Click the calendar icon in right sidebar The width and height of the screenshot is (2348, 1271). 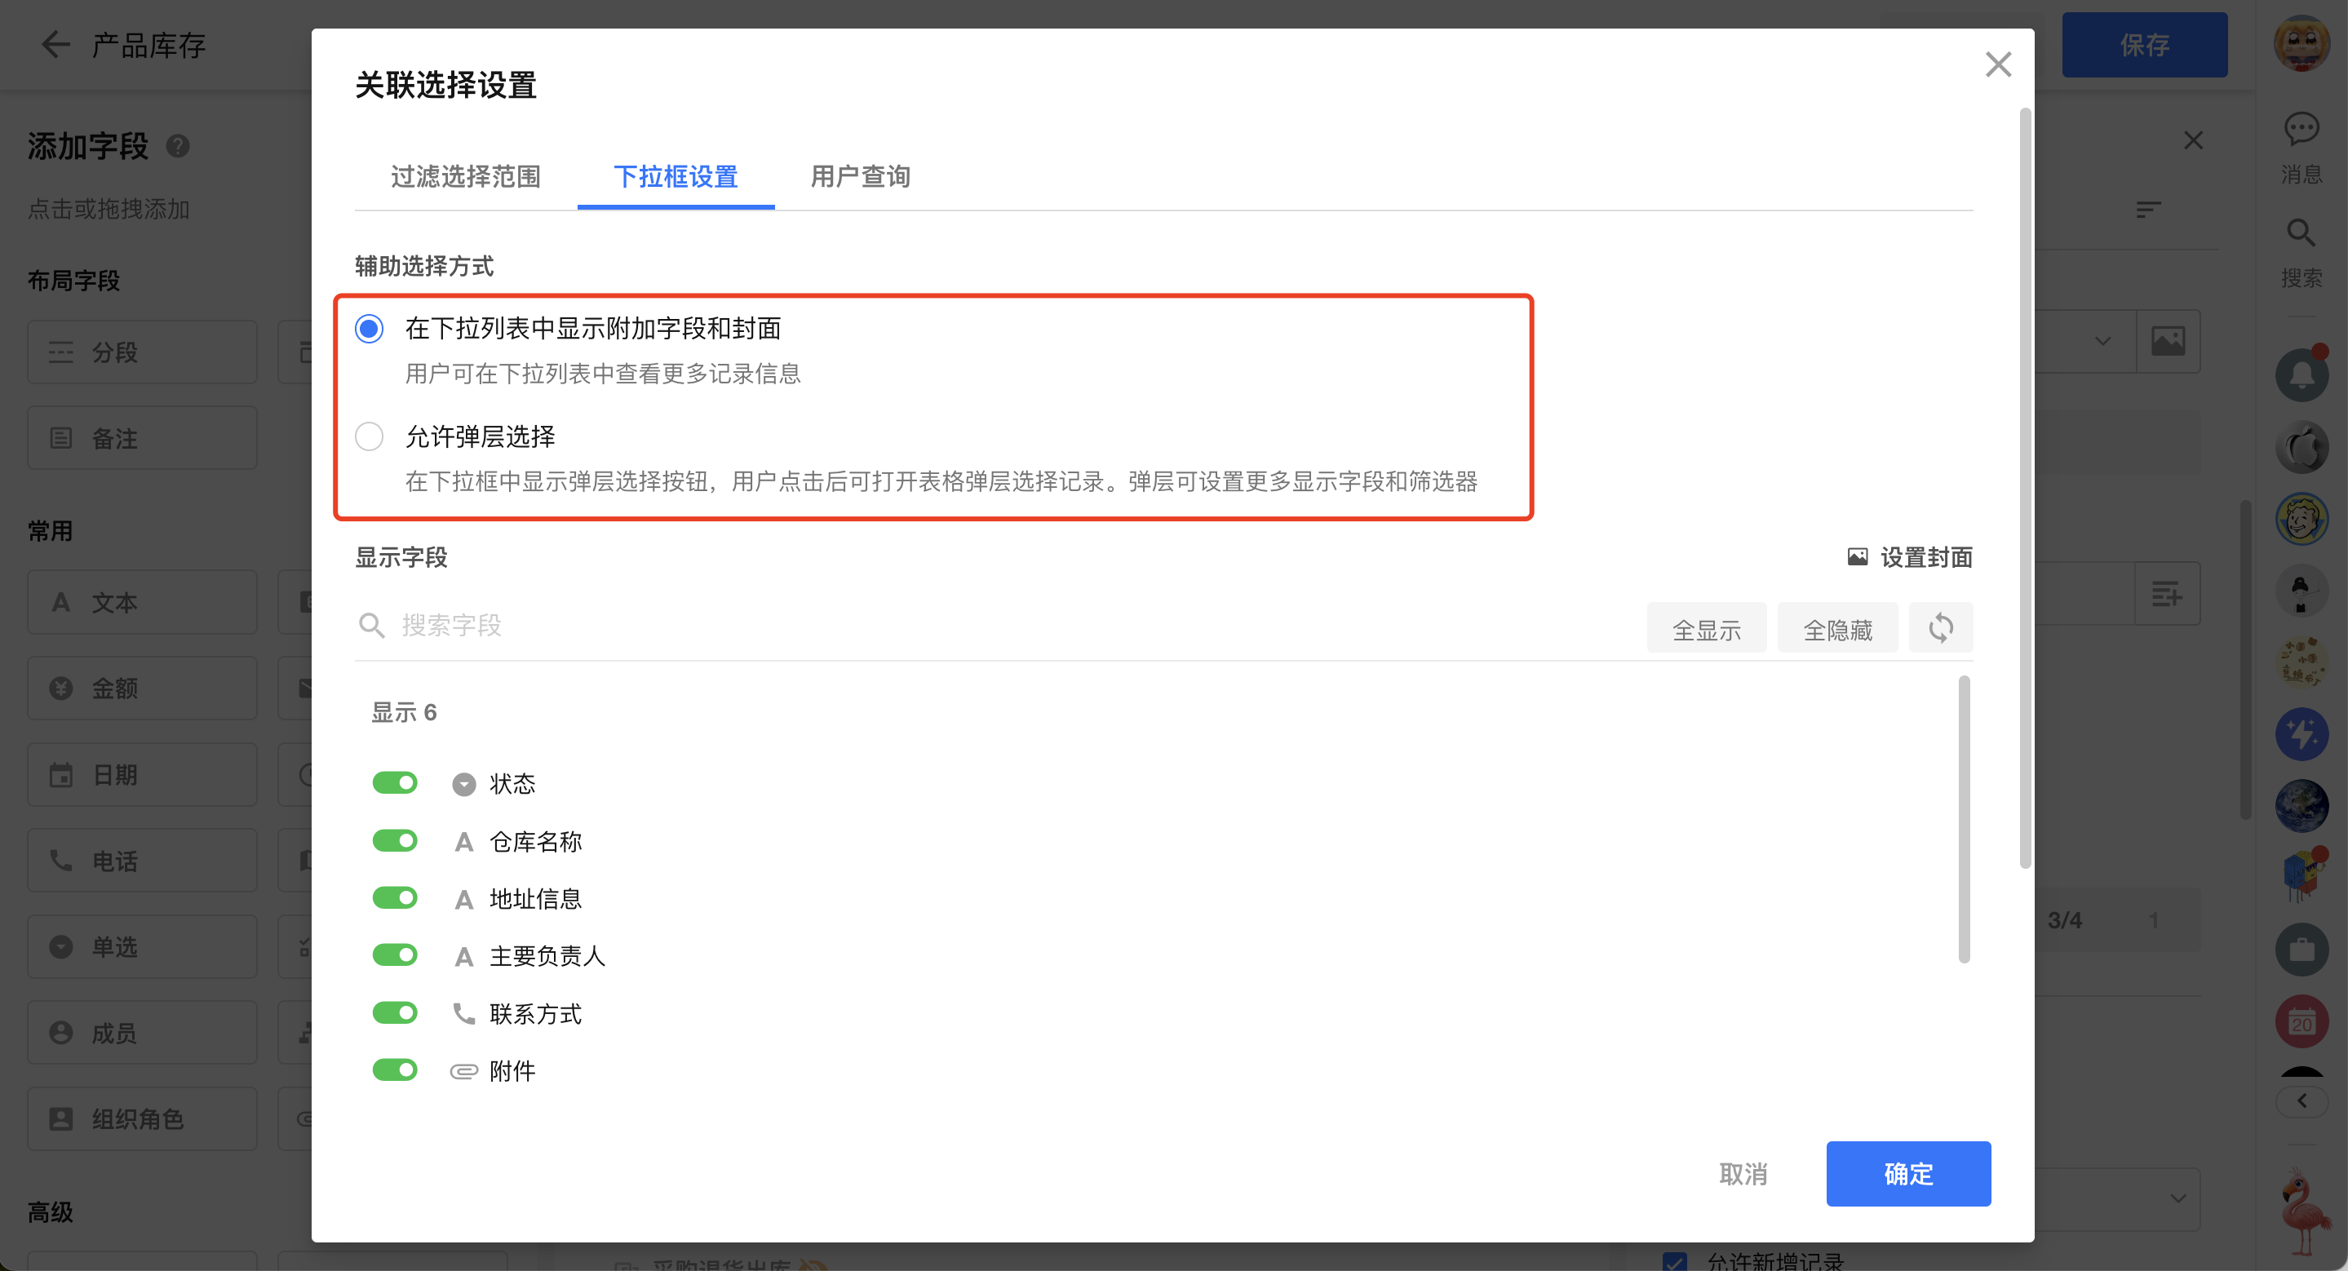[2301, 1021]
